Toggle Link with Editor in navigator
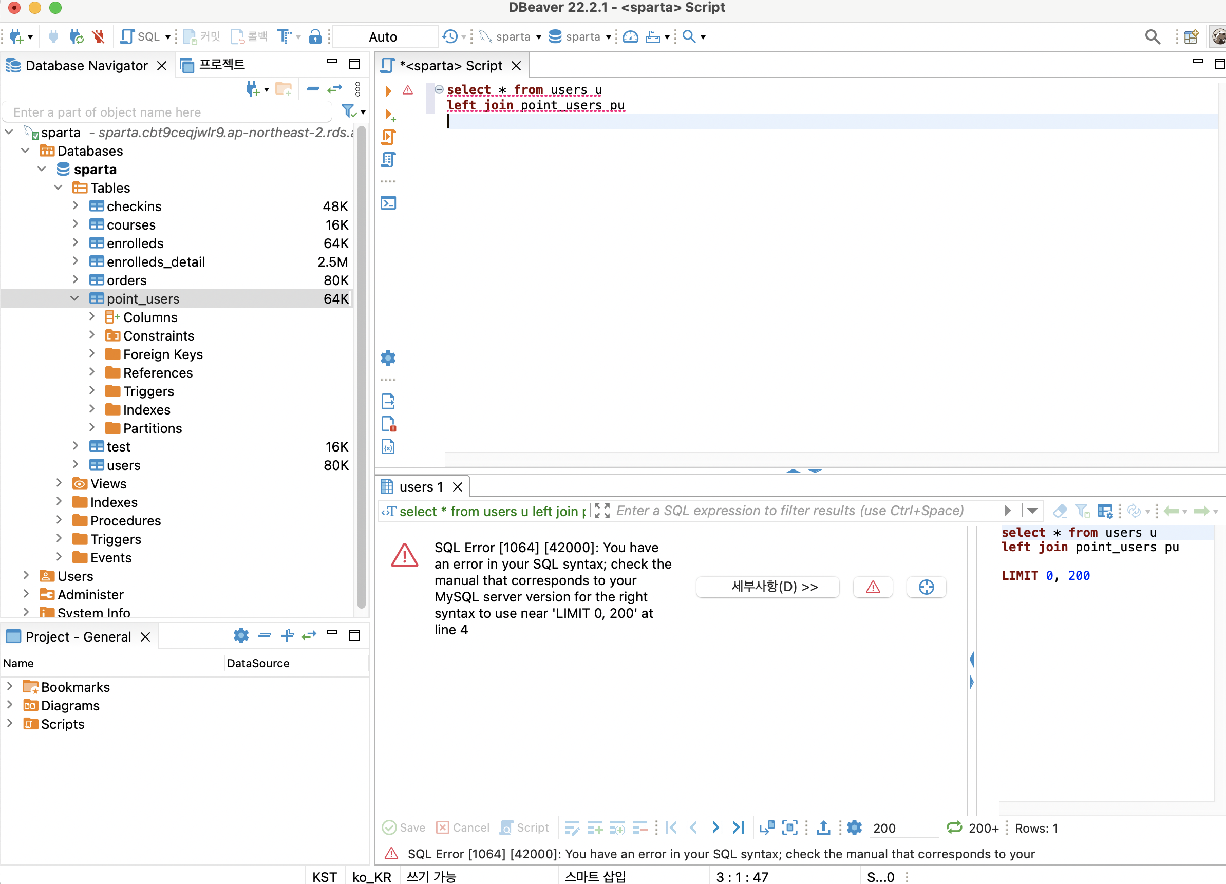1226x884 pixels. click(x=335, y=89)
